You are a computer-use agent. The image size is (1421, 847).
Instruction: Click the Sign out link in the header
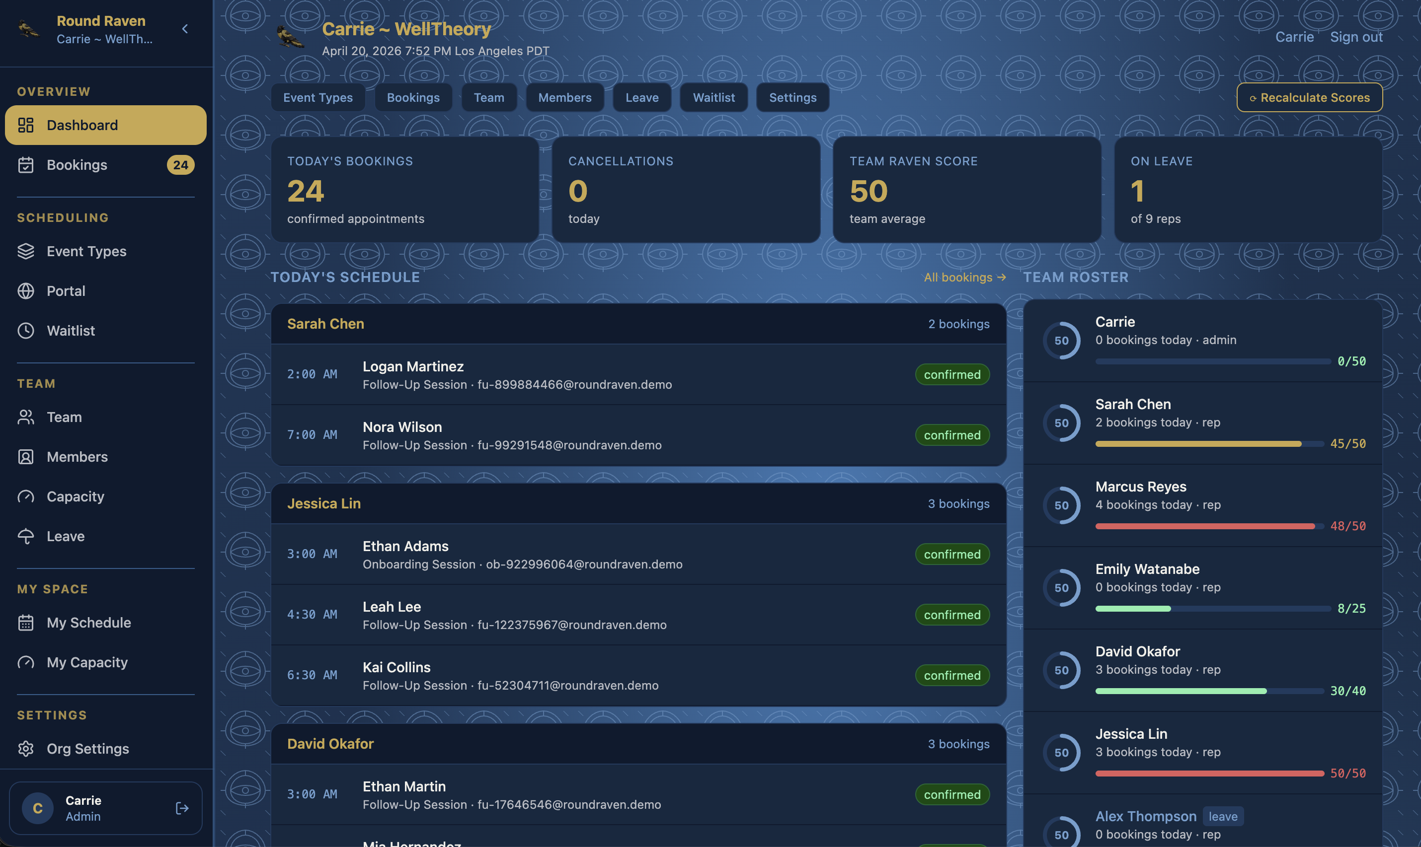click(1356, 37)
